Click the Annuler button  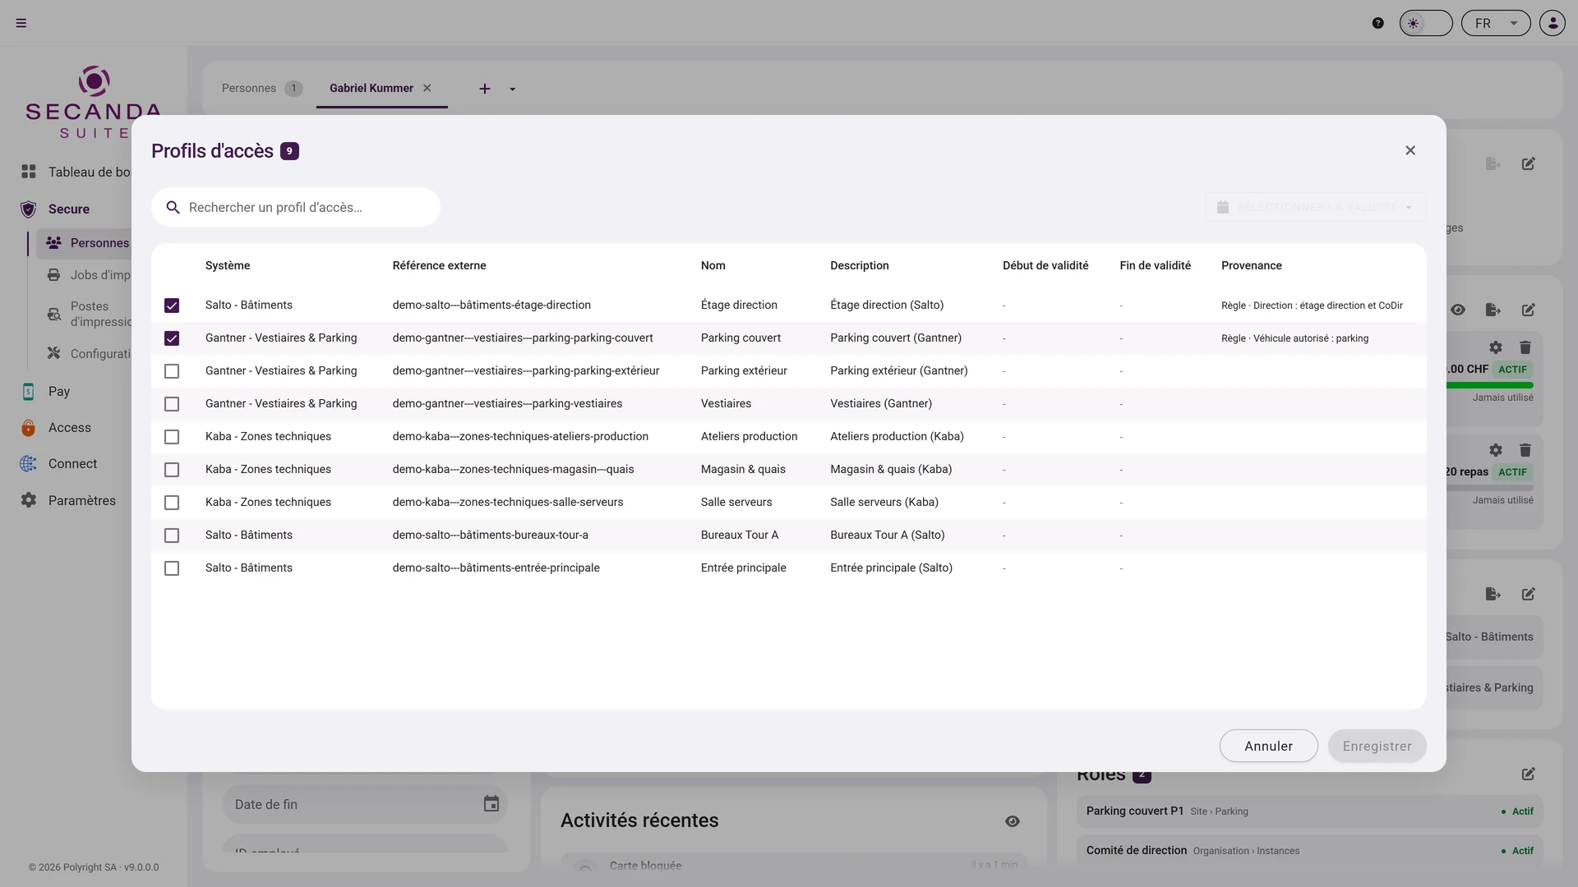(x=1268, y=746)
